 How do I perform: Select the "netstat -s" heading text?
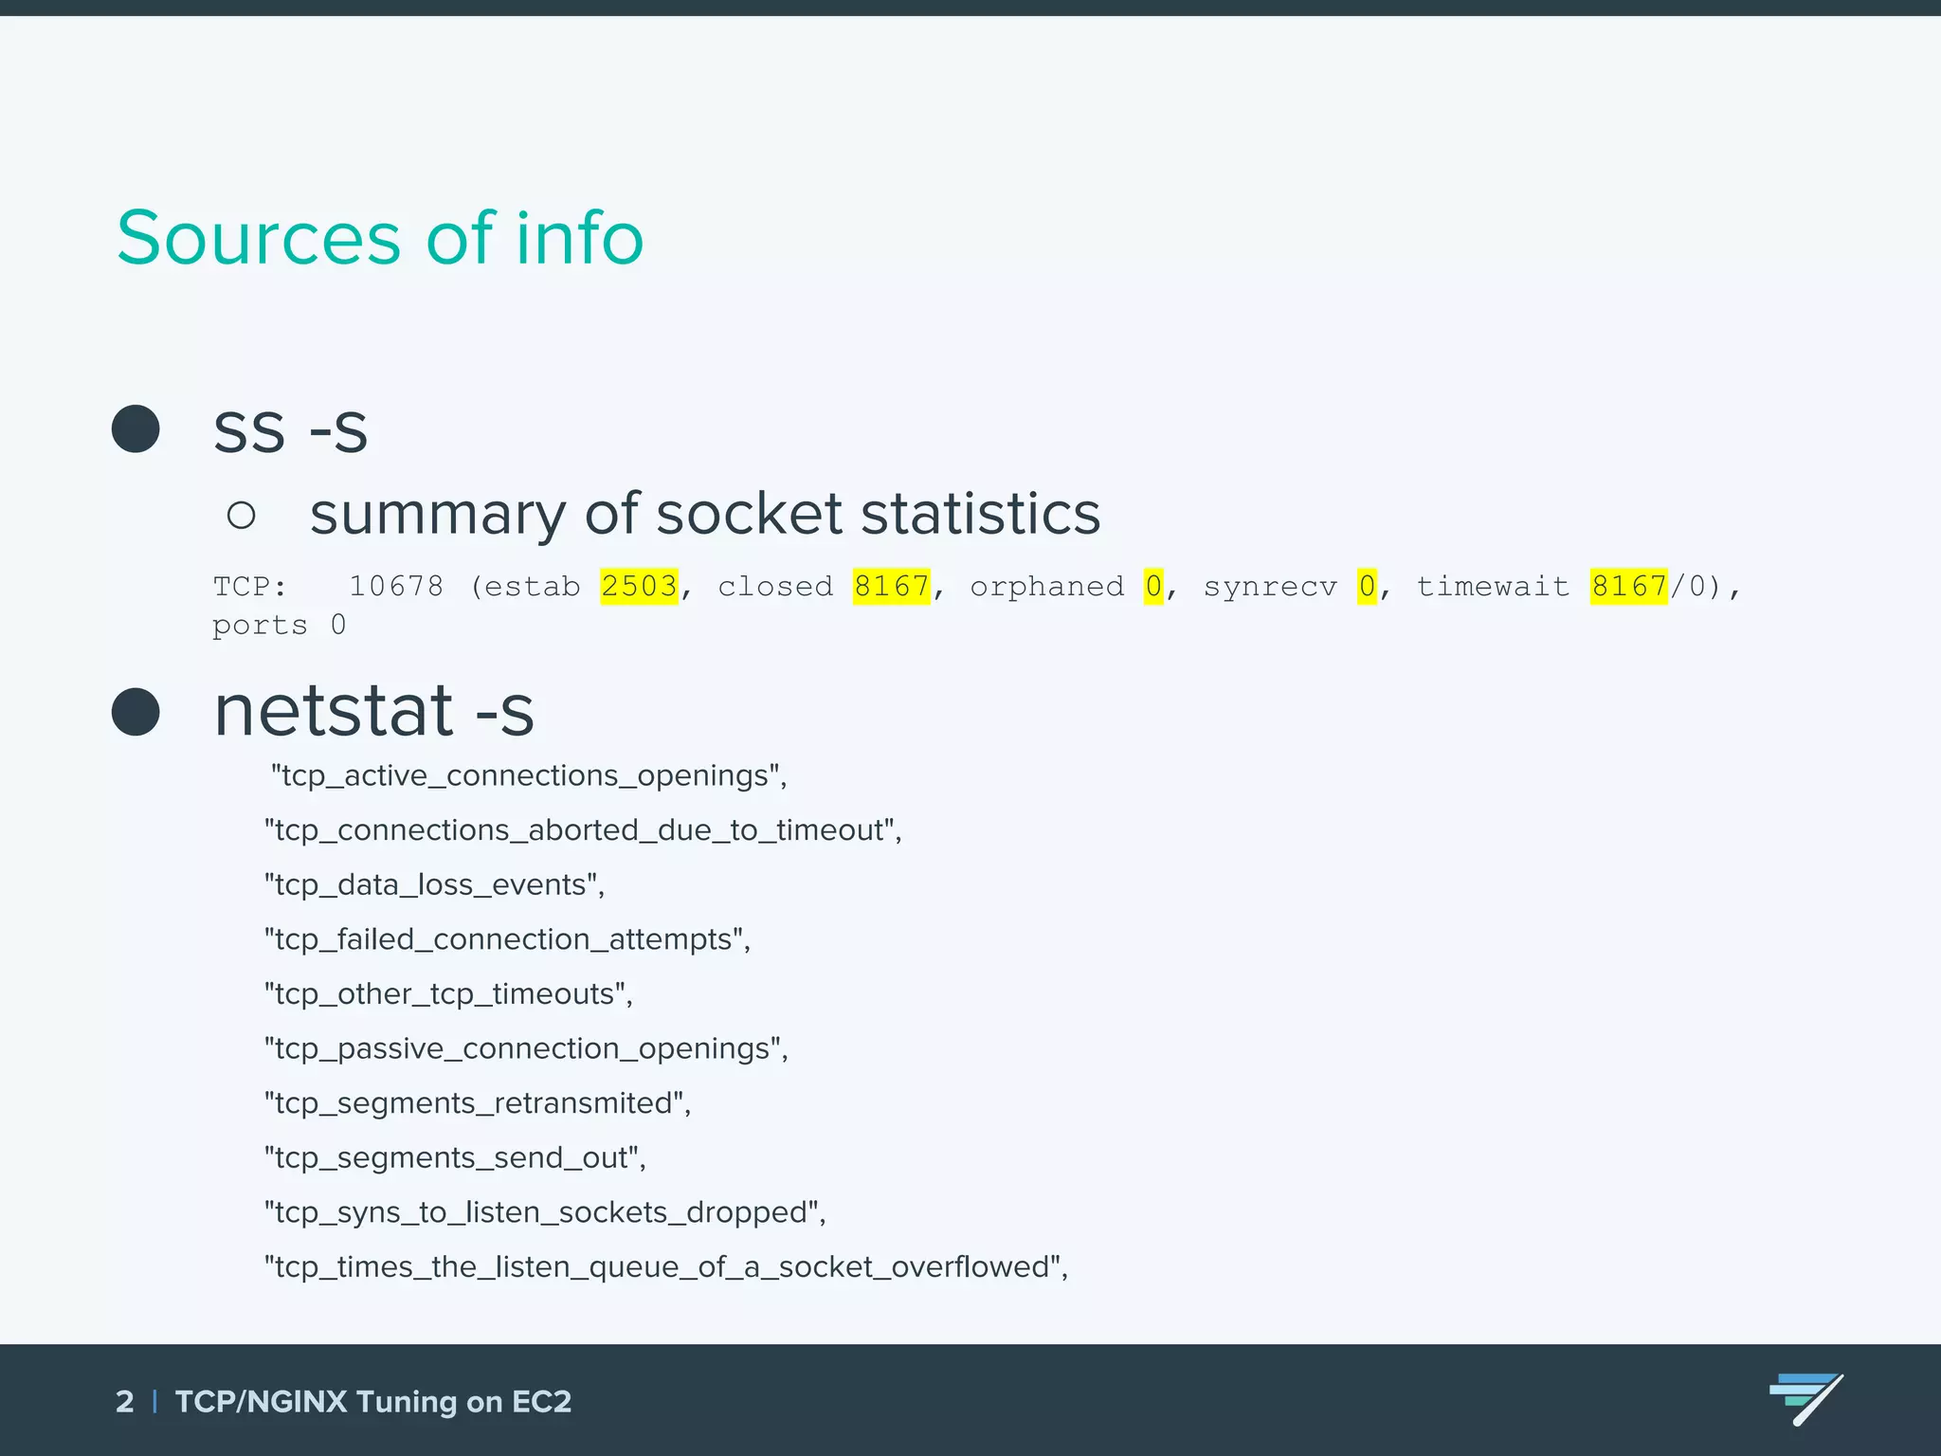pos(374,711)
